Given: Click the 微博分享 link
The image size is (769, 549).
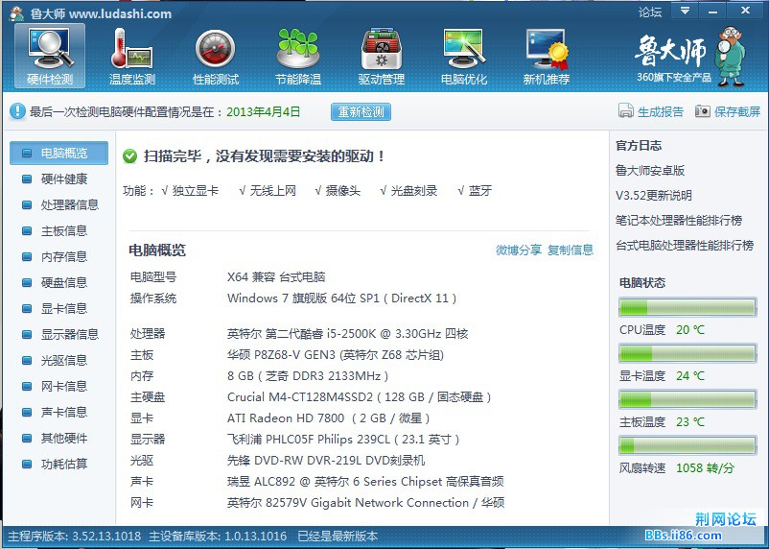Looking at the screenshot, I should [x=518, y=250].
